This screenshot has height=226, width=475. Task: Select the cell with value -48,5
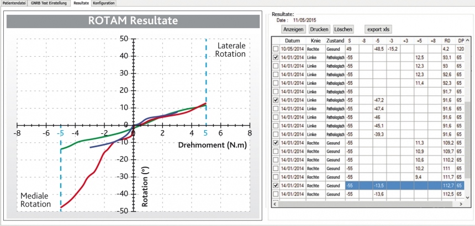(x=379, y=49)
